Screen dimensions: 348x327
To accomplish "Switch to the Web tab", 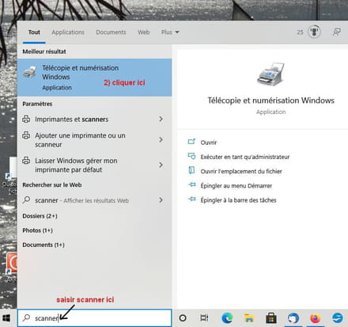I will (x=143, y=32).
